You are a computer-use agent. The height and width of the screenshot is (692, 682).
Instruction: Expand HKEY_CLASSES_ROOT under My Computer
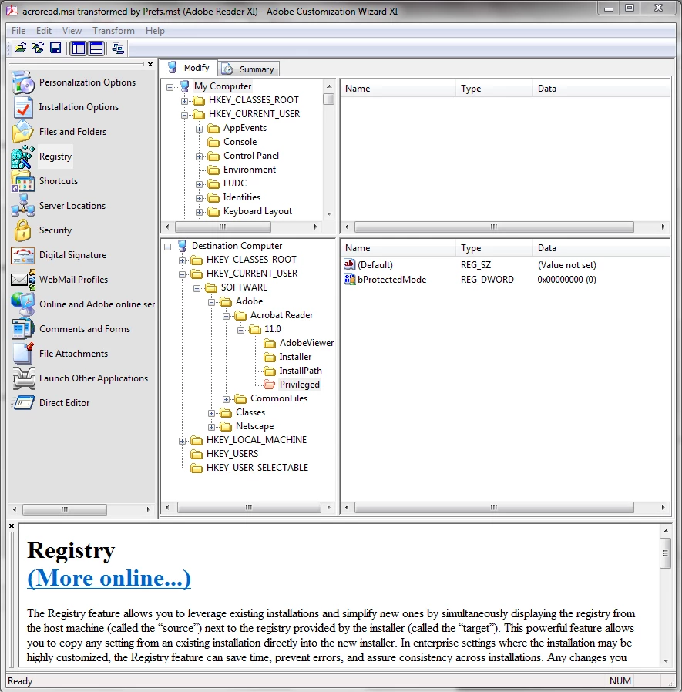pyautogui.click(x=184, y=101)
